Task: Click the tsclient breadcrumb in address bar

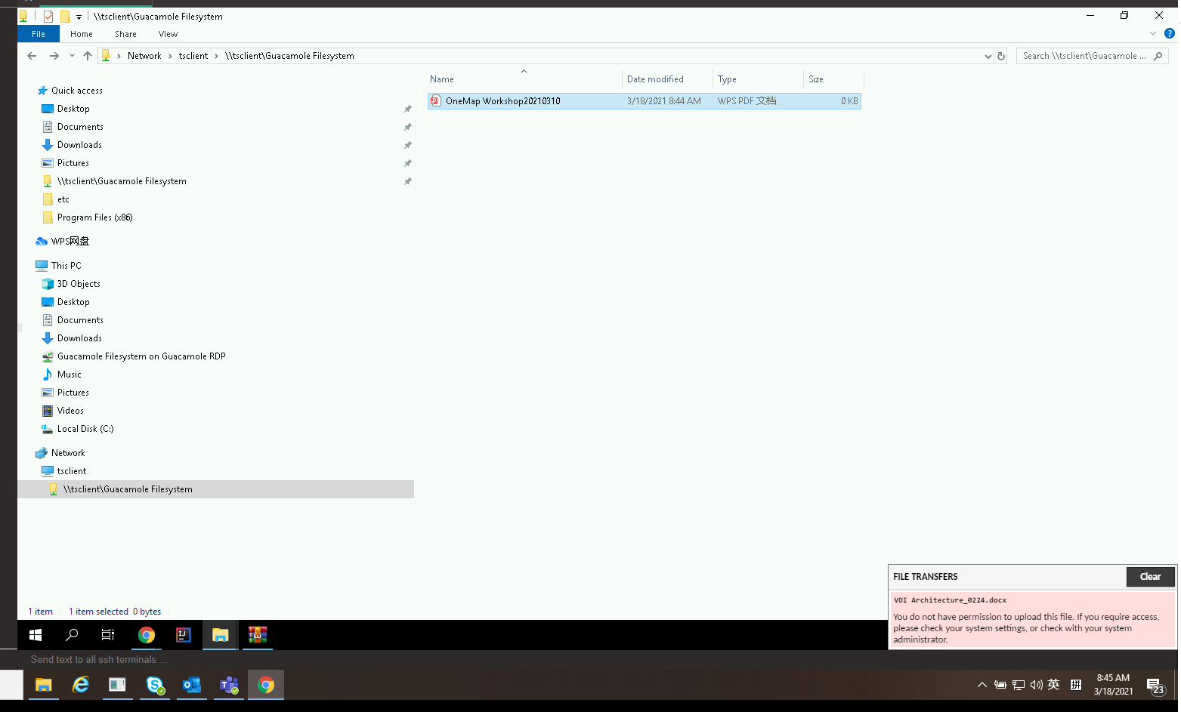Action: click(193, 56)
